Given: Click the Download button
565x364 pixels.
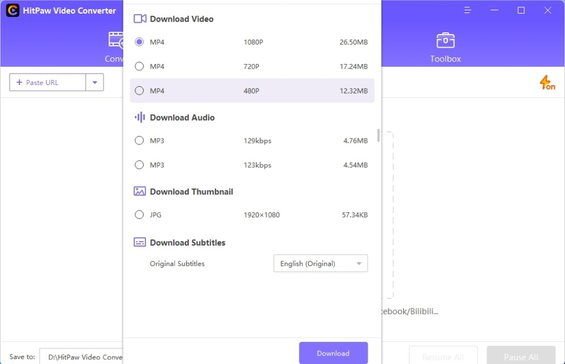Looking at the screenshot, I should [x=333, y=353].
